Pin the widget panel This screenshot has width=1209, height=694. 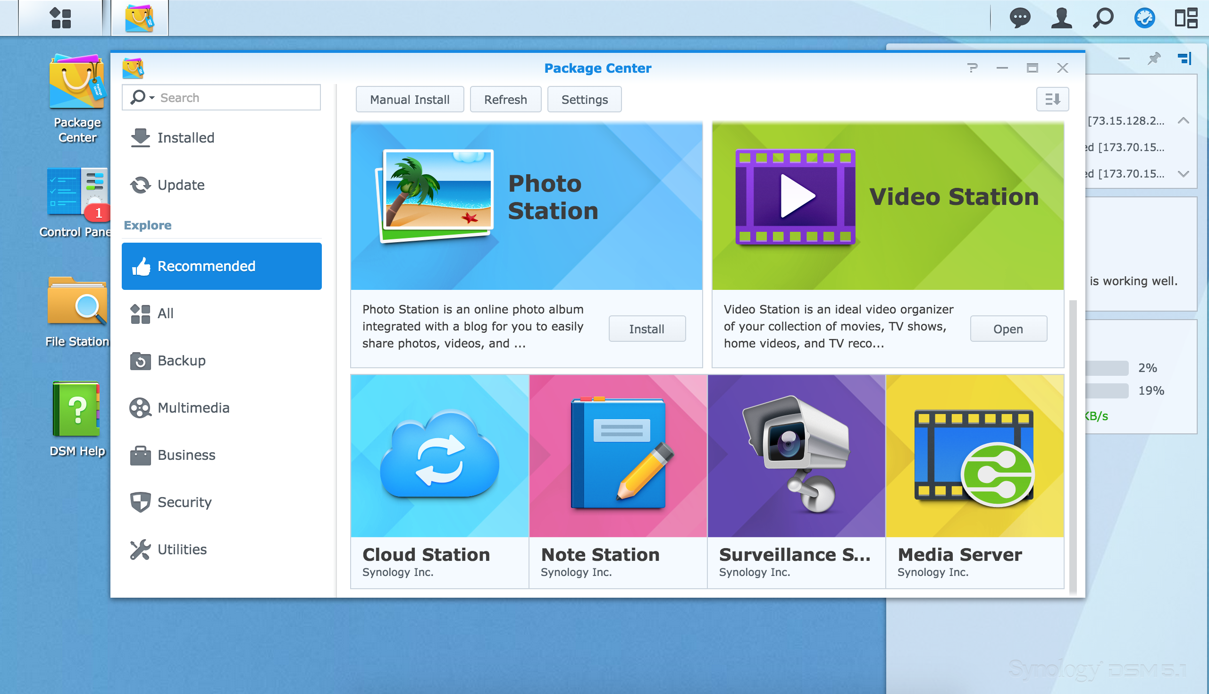[1153, 59]
